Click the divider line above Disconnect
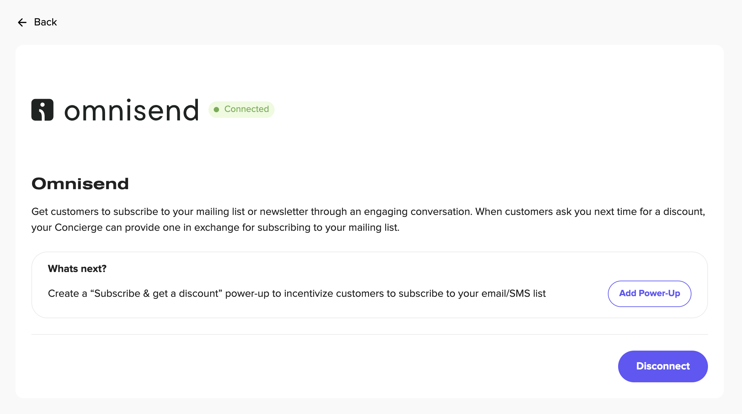The width and height of the screenshot is (742, 414). [x=369, y=334]
